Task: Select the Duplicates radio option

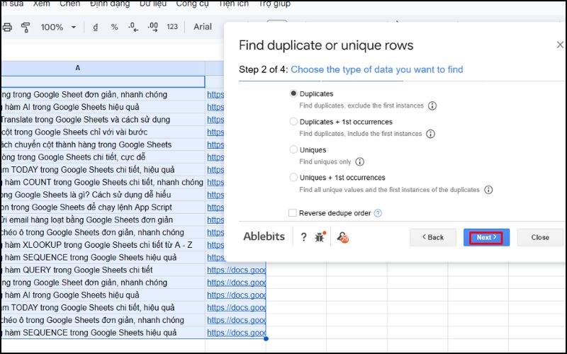Action: pyautogui.click(x=293, y=93)
